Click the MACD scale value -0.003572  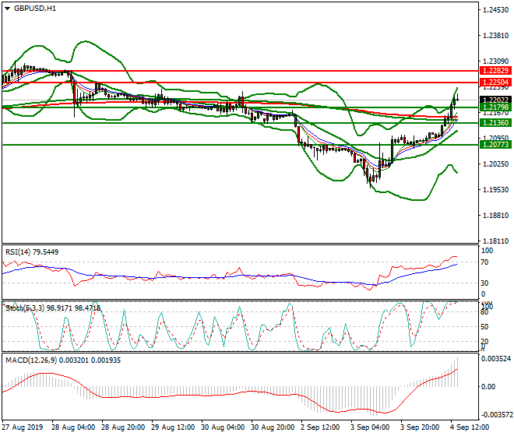coord(496,415)
